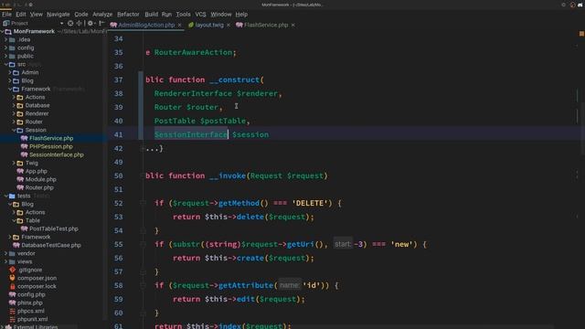Image resolution: width=585 pixels, height=329 pixels.
Task: Click the PostTableTest.php file icon
Action: point(25,228)
